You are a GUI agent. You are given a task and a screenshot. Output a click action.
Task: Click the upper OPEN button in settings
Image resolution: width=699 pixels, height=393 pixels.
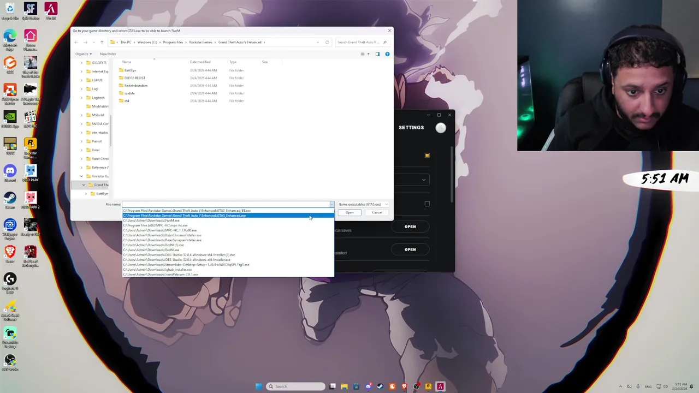point(410,227)
